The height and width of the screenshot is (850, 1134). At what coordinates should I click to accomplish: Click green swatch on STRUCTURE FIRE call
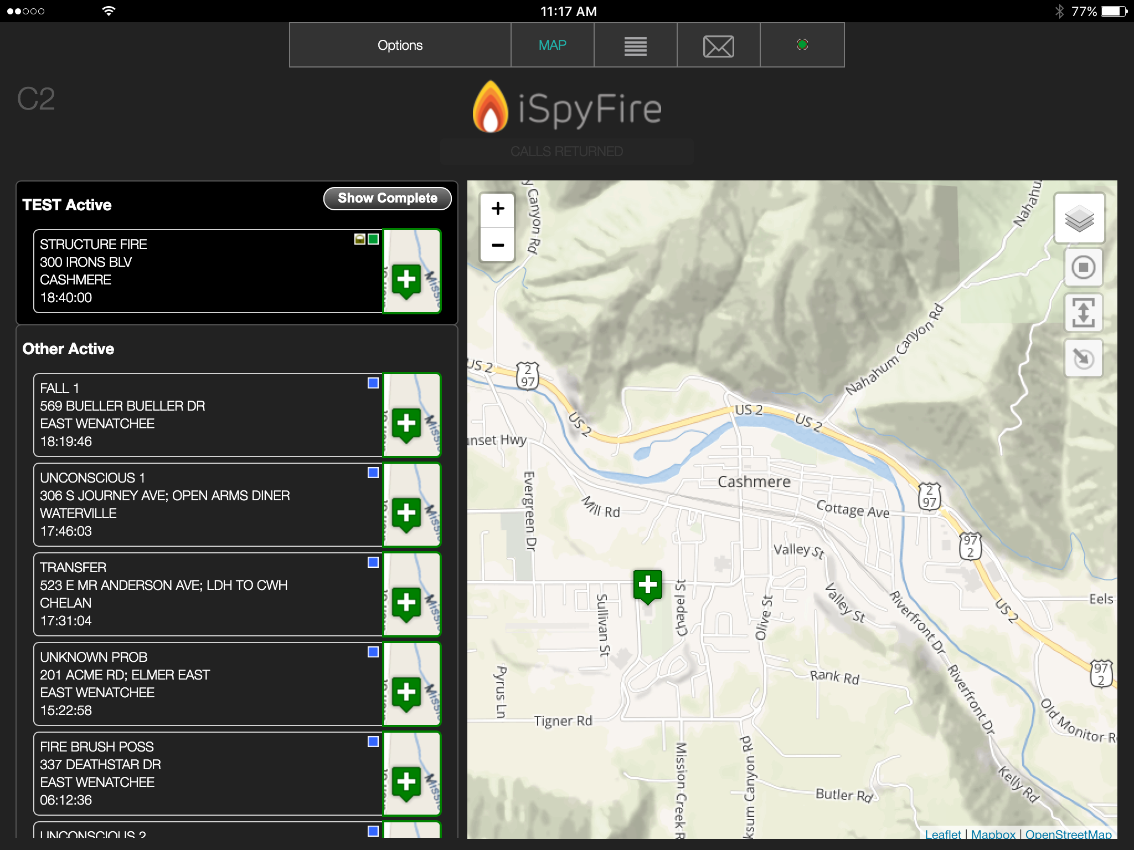coord(374,239)
